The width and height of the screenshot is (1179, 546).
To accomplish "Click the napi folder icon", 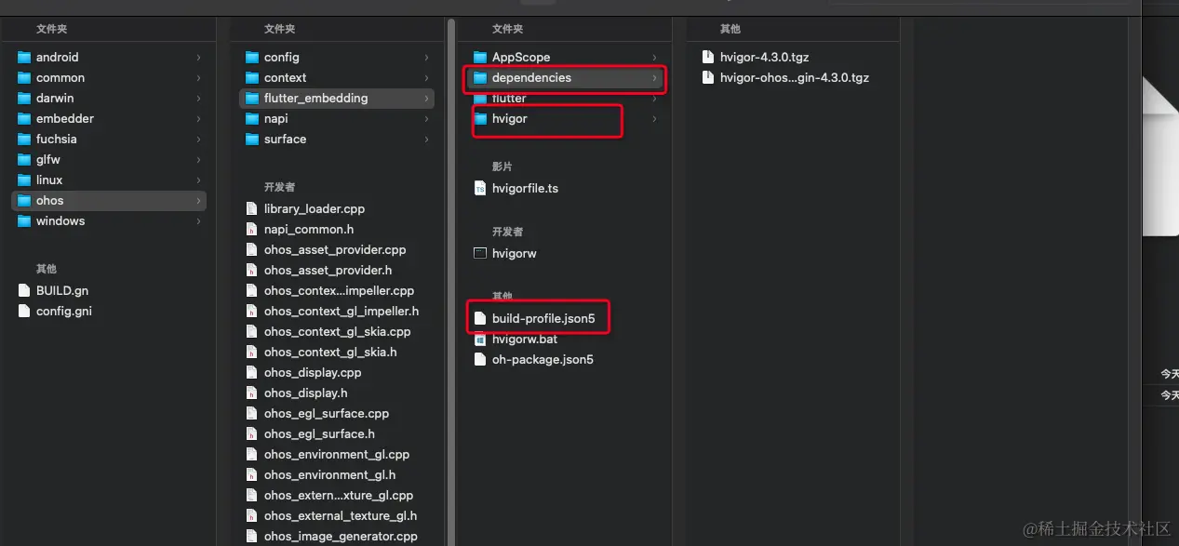I will click(252, 118).
